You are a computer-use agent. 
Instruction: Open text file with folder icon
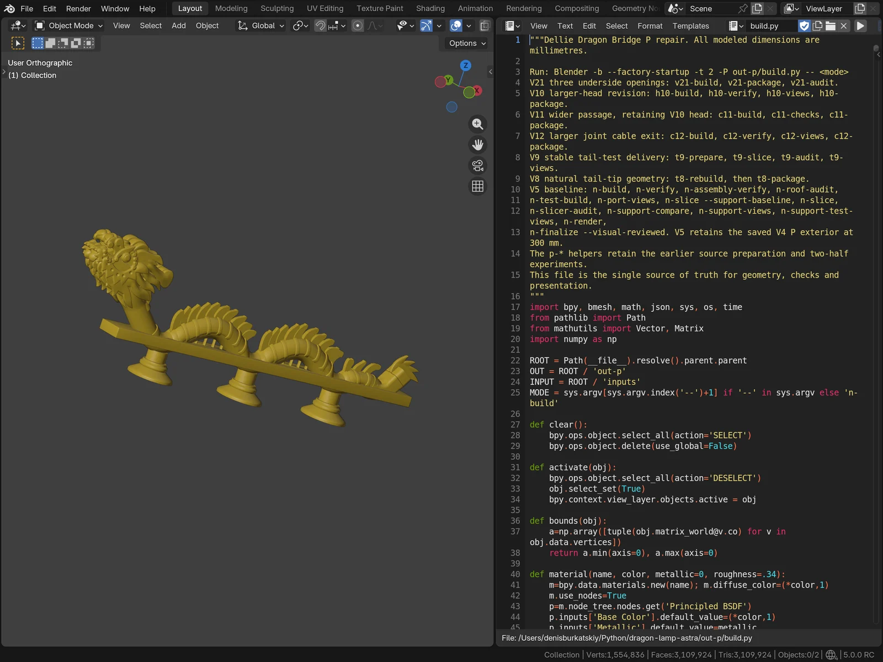pos(831,26)
